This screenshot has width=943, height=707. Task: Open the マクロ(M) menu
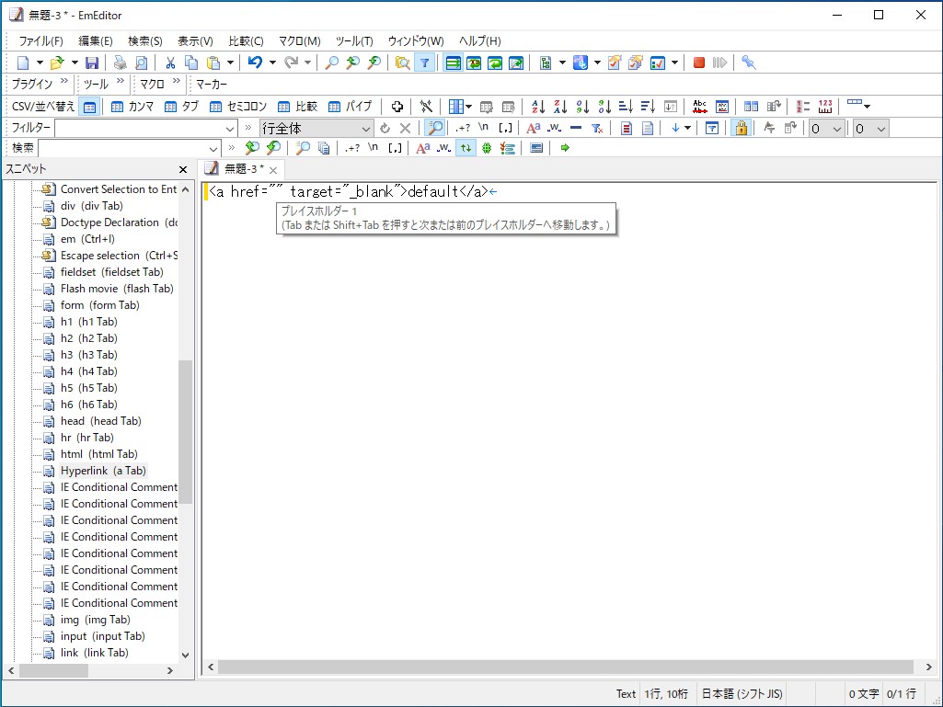click(x=300, y=40)
